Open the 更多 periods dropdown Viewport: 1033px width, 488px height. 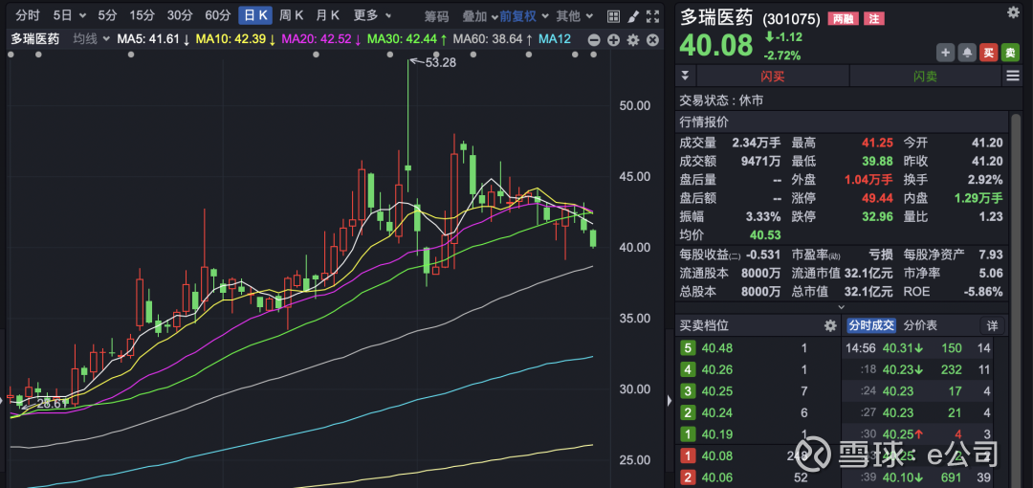pyautogui.click(x=372, y=15)
